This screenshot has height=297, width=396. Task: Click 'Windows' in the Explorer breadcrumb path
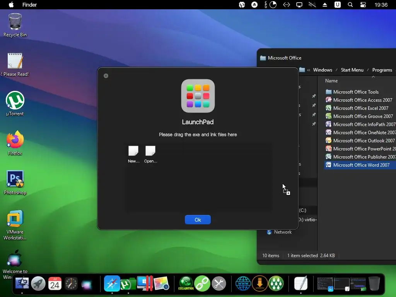pyautogui.click(x=323, y=70)
